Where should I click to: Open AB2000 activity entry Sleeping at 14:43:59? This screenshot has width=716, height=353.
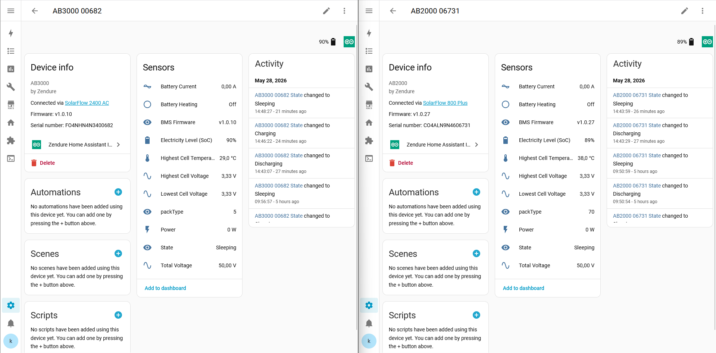pos(660,103)
